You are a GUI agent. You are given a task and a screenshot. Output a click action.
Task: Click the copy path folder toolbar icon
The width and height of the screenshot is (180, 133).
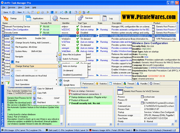80,12
